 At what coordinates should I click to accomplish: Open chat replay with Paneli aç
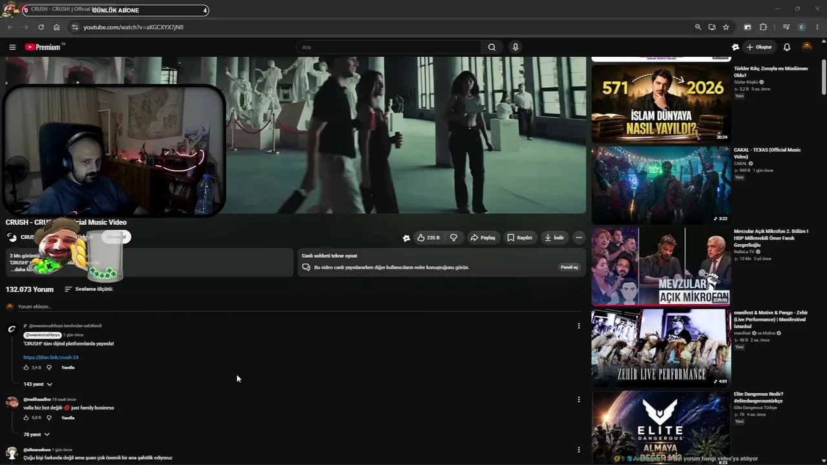[x=569, y=267]
